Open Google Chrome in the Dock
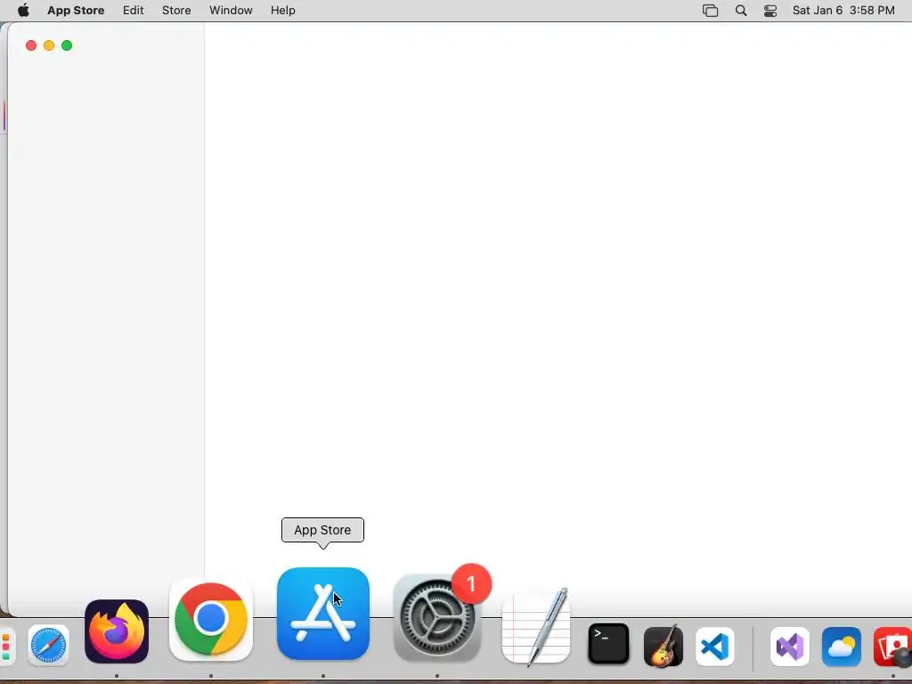The image size is (912, 684). (x=210, y=620)
